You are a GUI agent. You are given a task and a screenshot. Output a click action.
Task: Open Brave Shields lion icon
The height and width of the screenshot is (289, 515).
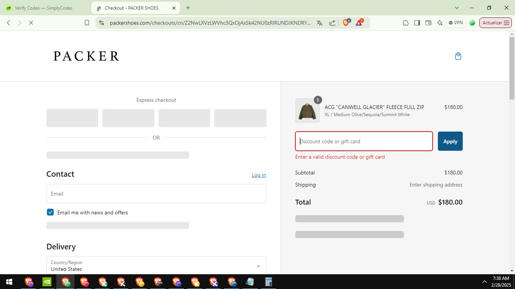(x=346, y=23)
